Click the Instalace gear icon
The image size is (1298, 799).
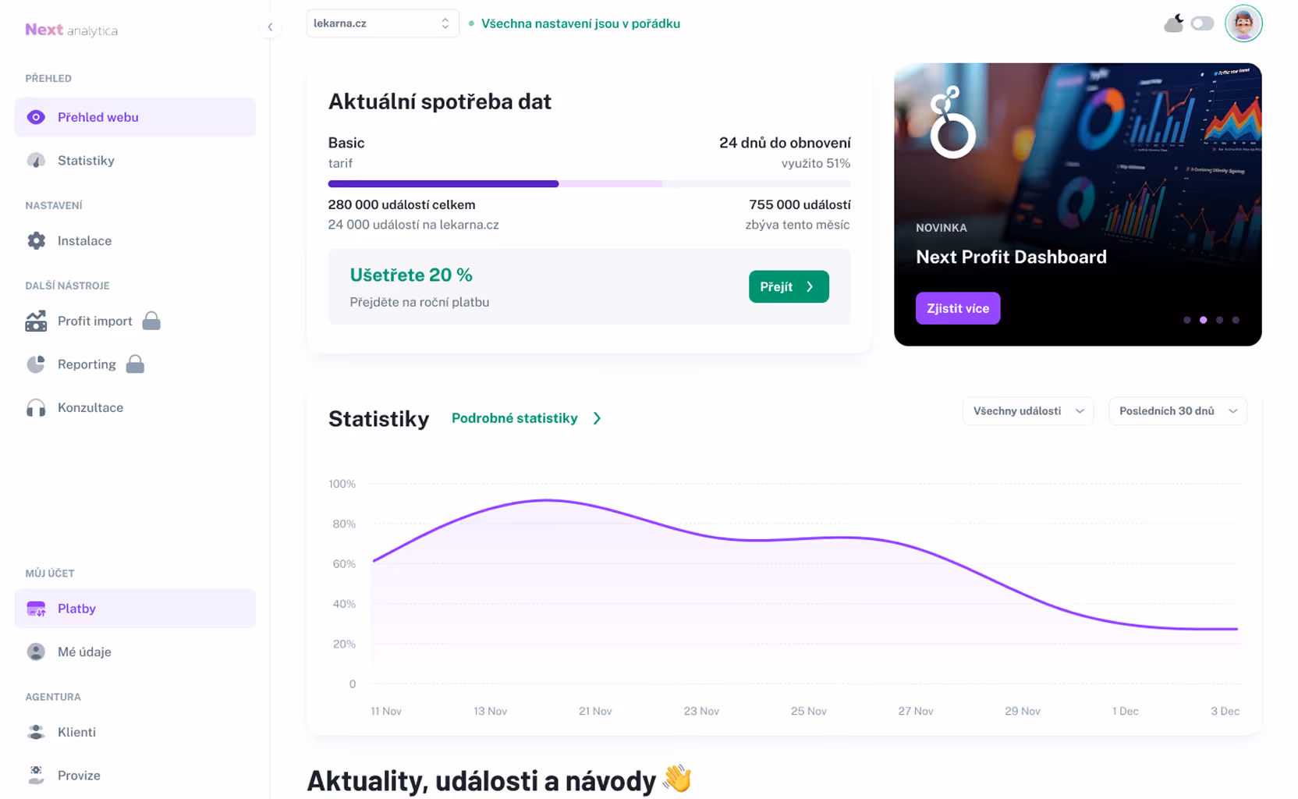pyautogui.click(x=36, y=241)
